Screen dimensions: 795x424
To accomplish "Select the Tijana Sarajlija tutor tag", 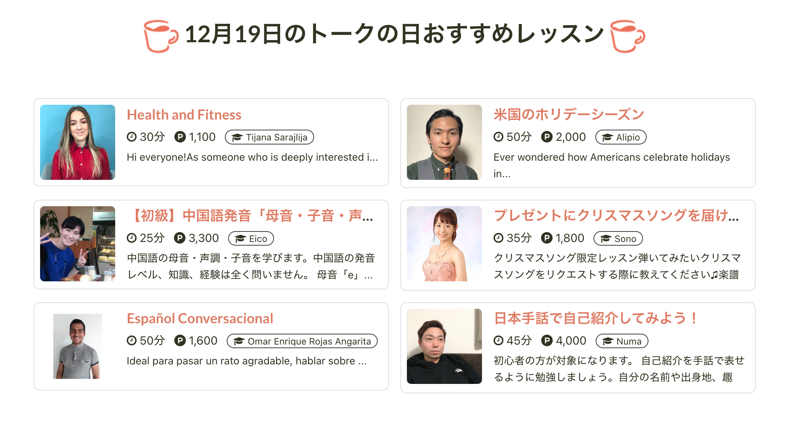I will (x=269, y=137).
